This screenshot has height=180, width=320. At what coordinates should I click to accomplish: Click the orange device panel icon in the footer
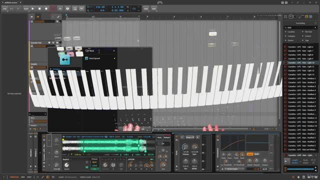pyautogui.click(x=48, y=177)
